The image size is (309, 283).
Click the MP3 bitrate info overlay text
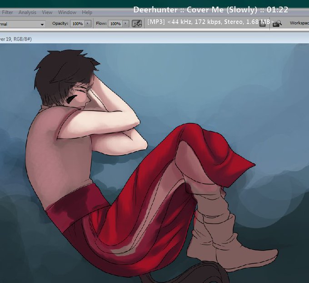pos(211,21)
